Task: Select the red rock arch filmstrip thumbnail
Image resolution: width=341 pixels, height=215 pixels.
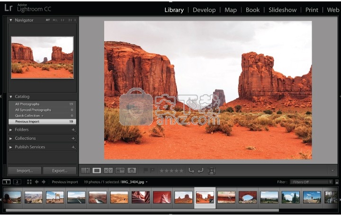Action: click(248, 197)
